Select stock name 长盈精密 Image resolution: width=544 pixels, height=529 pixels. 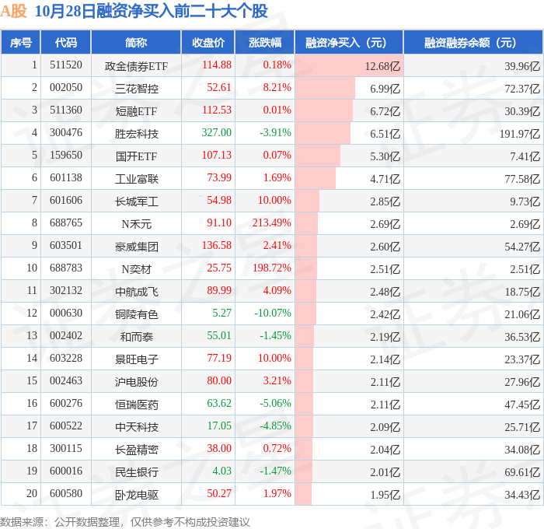coord(136,450)
